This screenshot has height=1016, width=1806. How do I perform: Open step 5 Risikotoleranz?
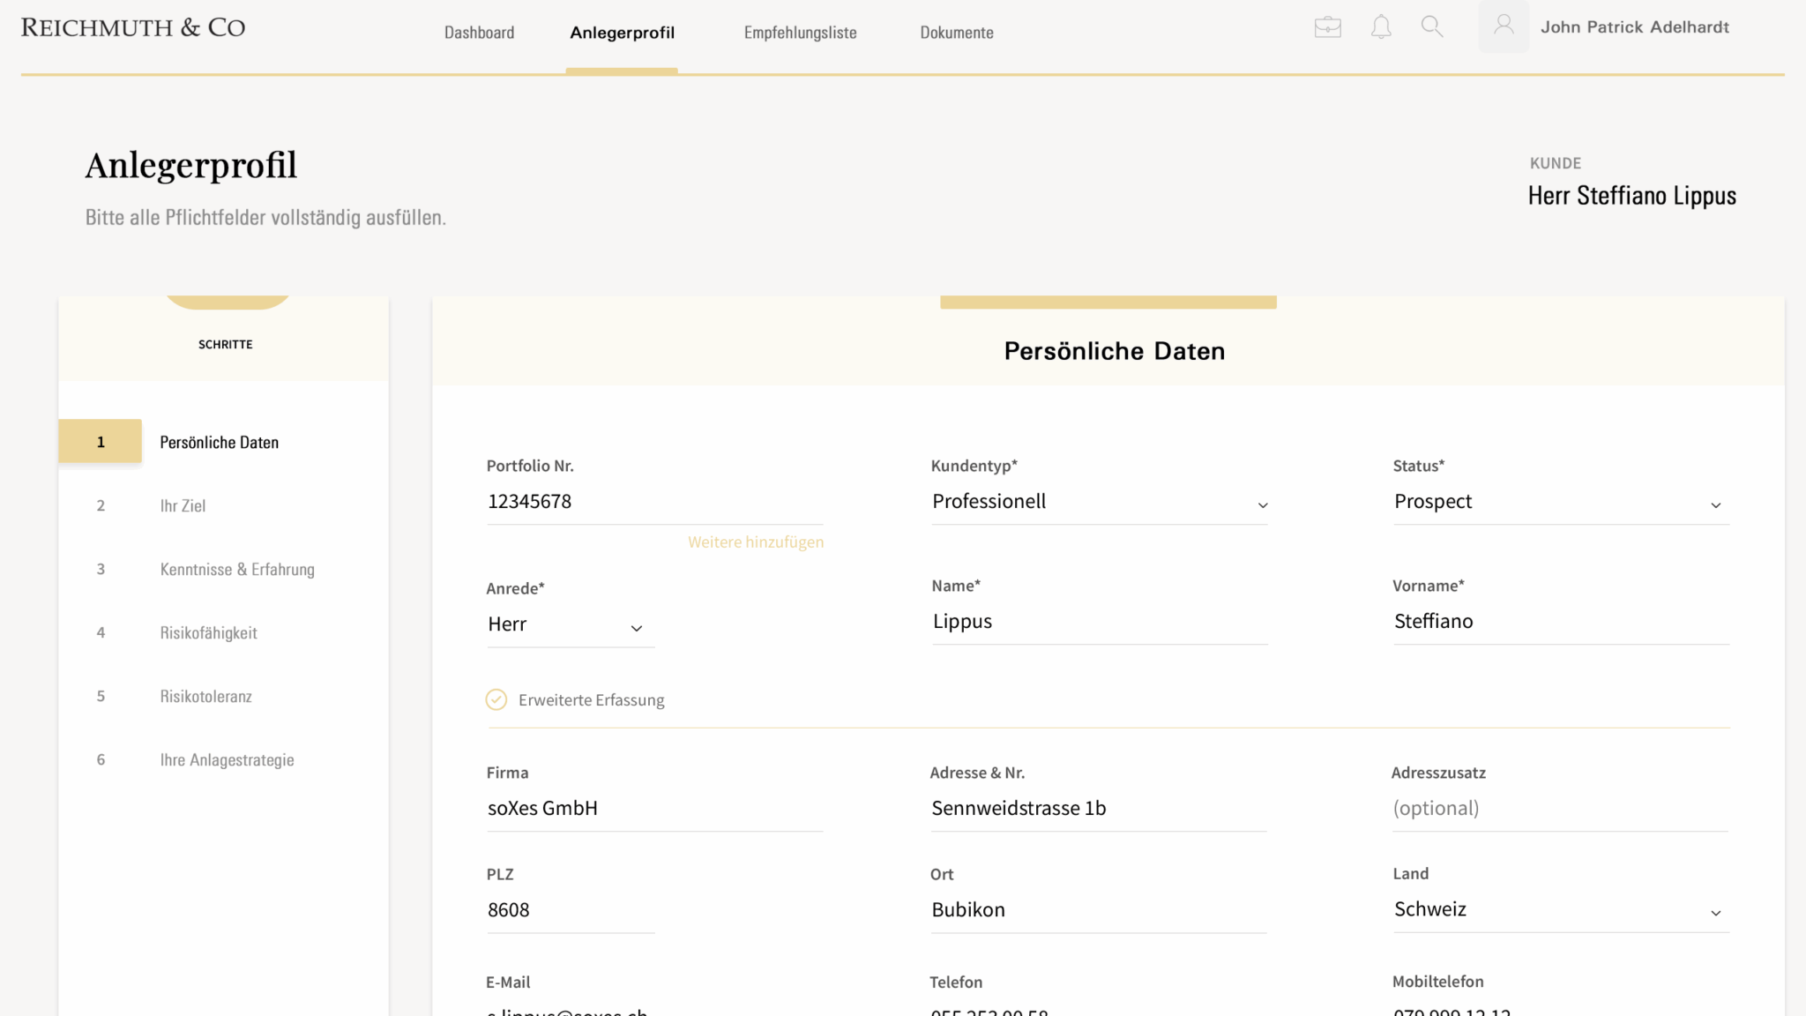(205, 697)
